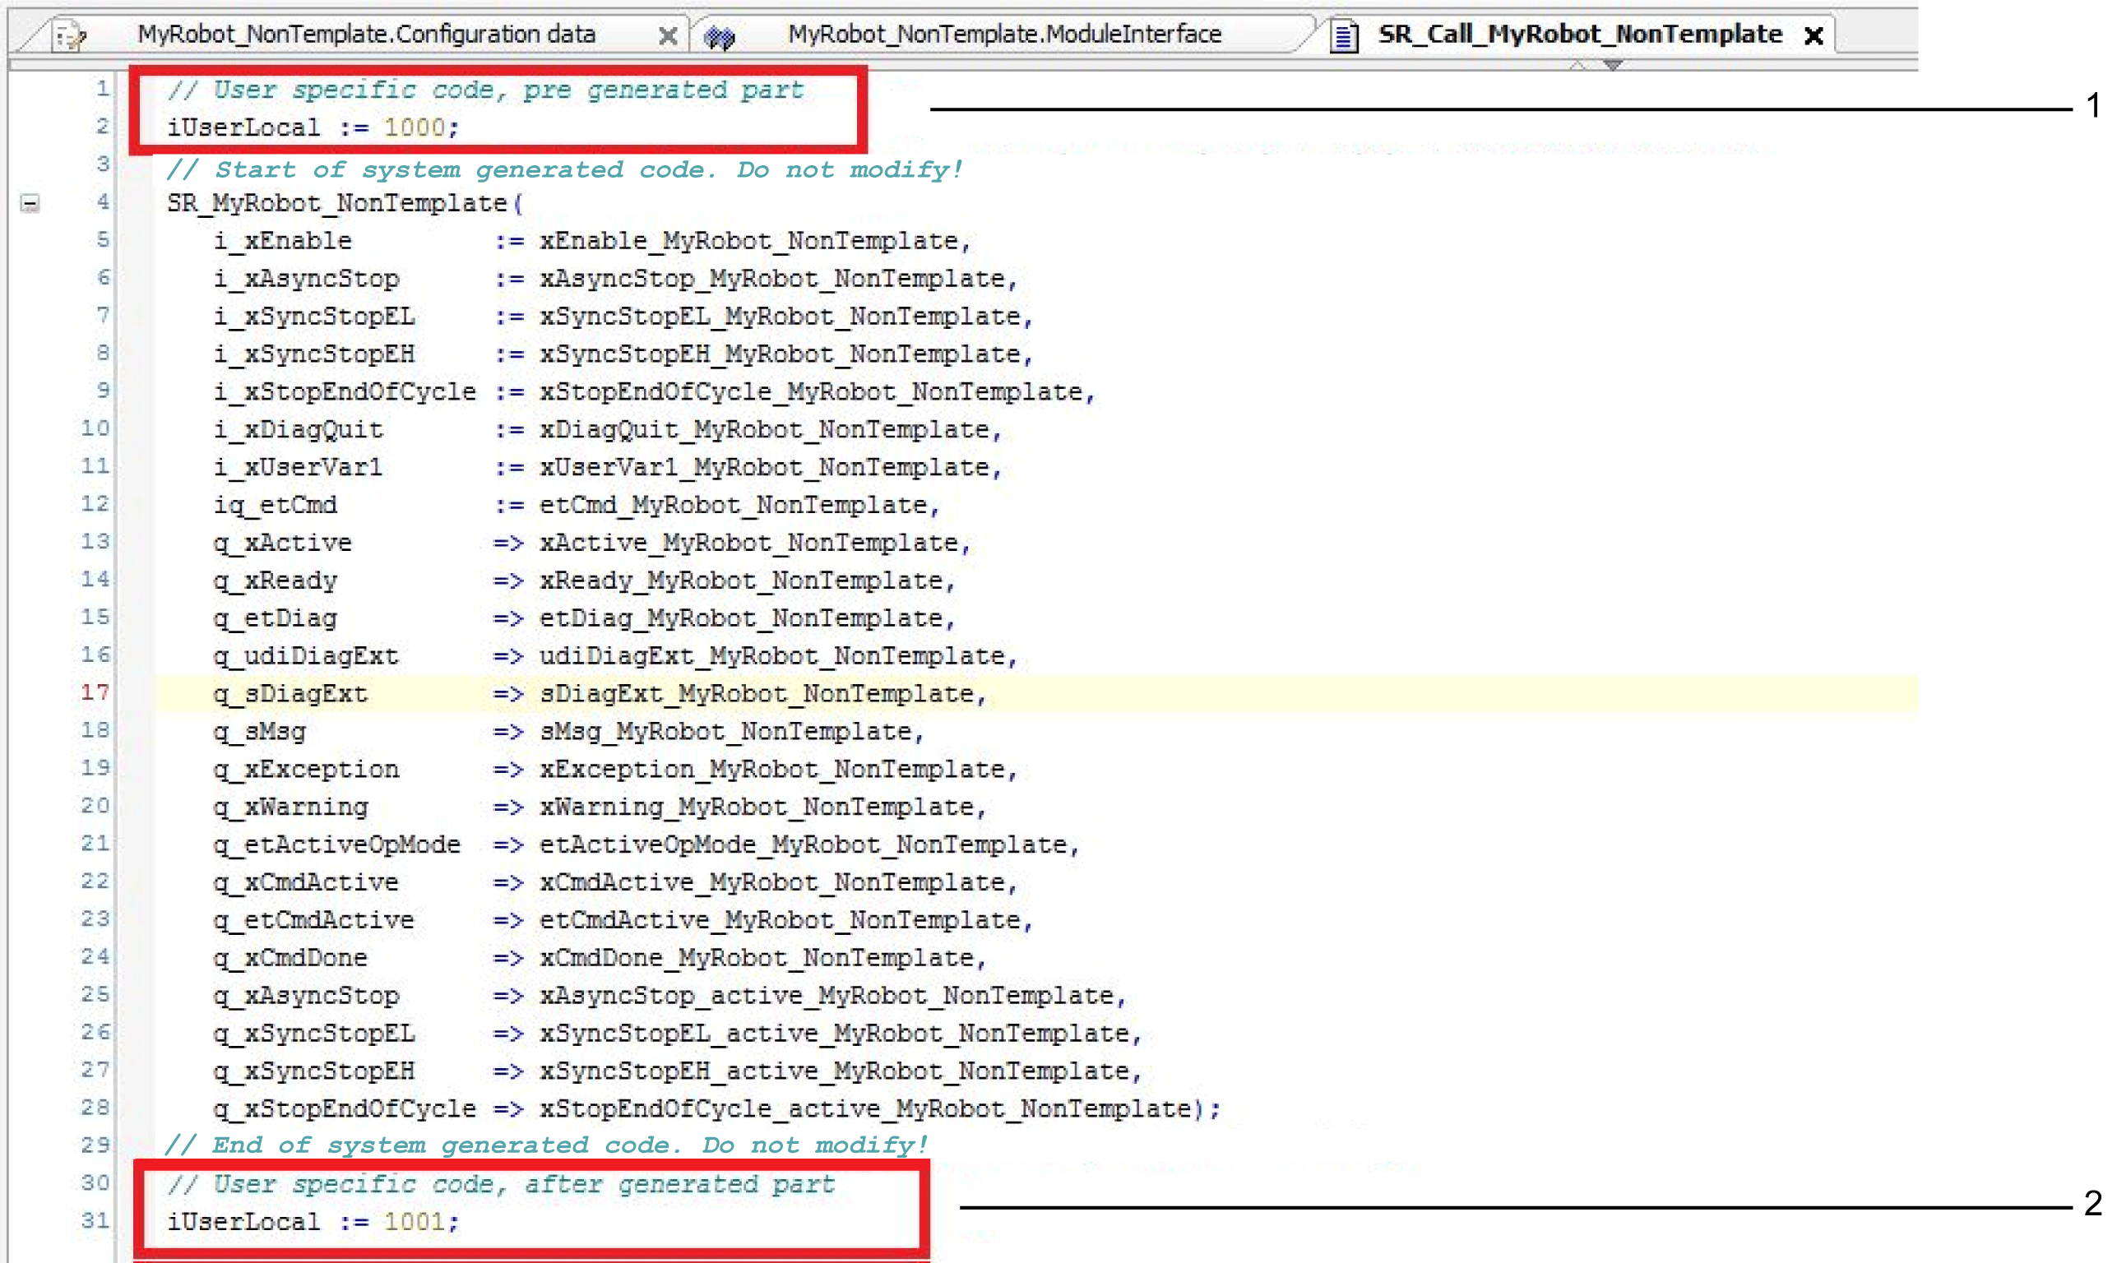The image size is (2117, 1263).
Task: Switch to MyRobot_NonTemplate.ModuleInterface tab
Action: pos(1004,35)
